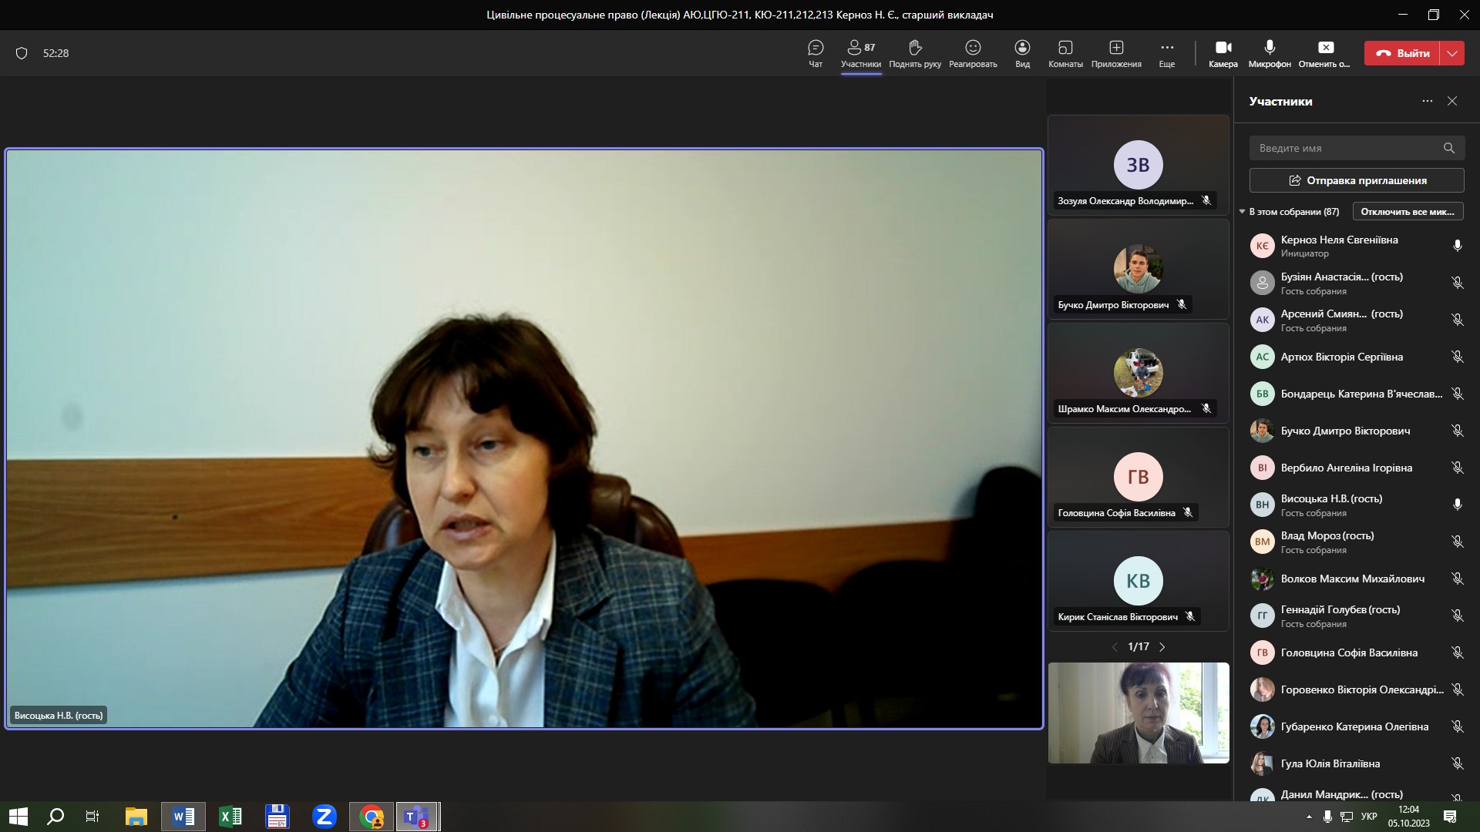Open Шрамко Максим video tile
Viewport: 1480px width, 832px height.
pyautogui.click(x=1138, y=373)
